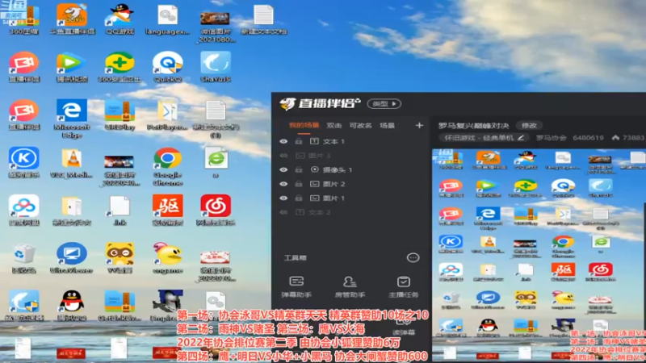The width and height of the screenshot is (646, 363).
Task: Open the 微信图片_2021080 image file
Action: [215, 26]
